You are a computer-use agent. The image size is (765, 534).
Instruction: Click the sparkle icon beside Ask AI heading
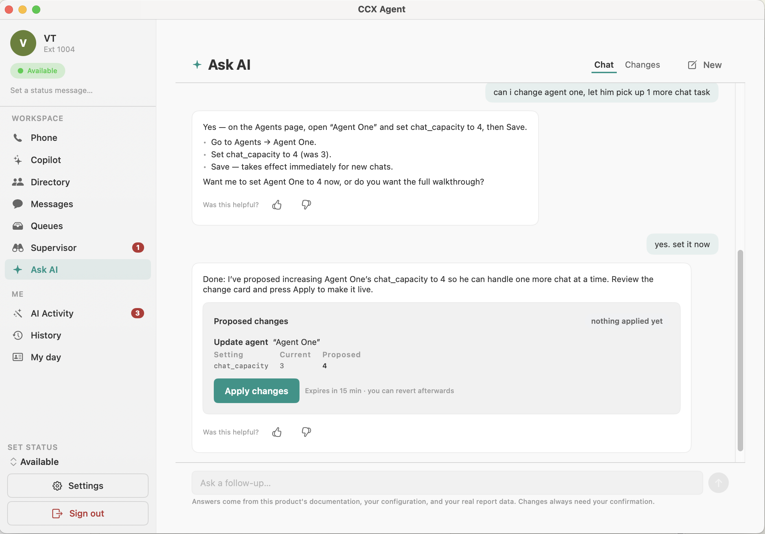pos(197,65)
